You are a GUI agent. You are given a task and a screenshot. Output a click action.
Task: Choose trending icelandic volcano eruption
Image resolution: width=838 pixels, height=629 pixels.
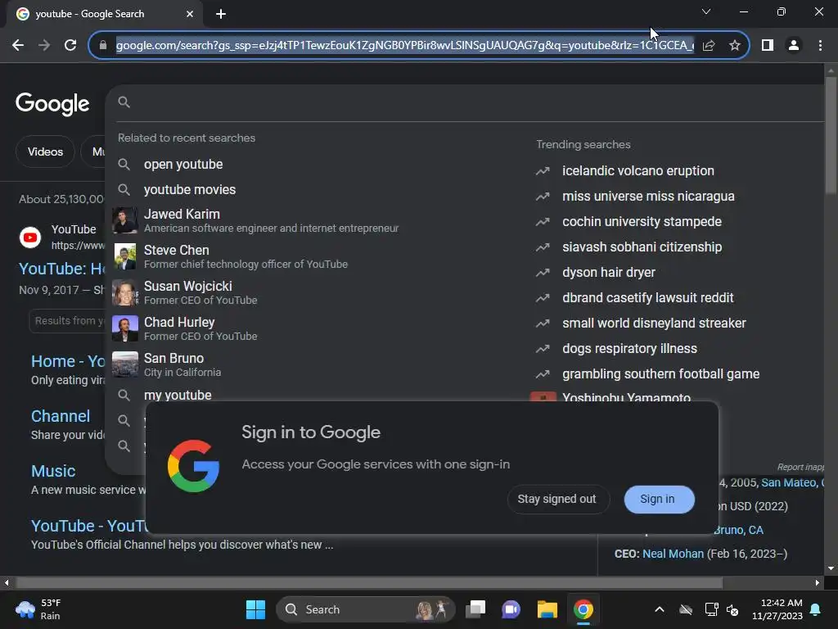click(x=638, y=170)
